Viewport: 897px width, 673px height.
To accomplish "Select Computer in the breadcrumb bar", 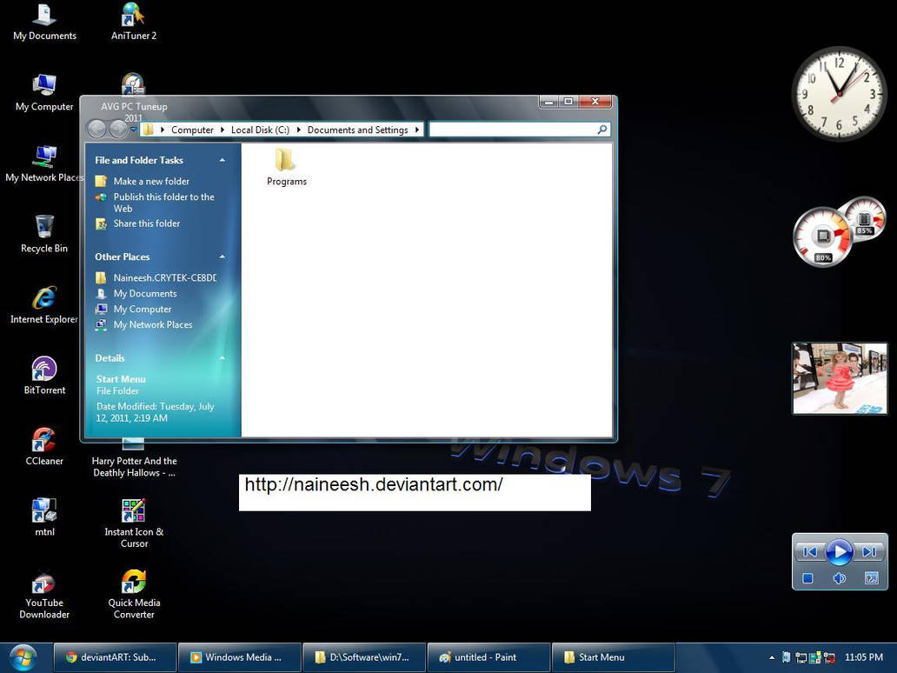I will [192, 129].
